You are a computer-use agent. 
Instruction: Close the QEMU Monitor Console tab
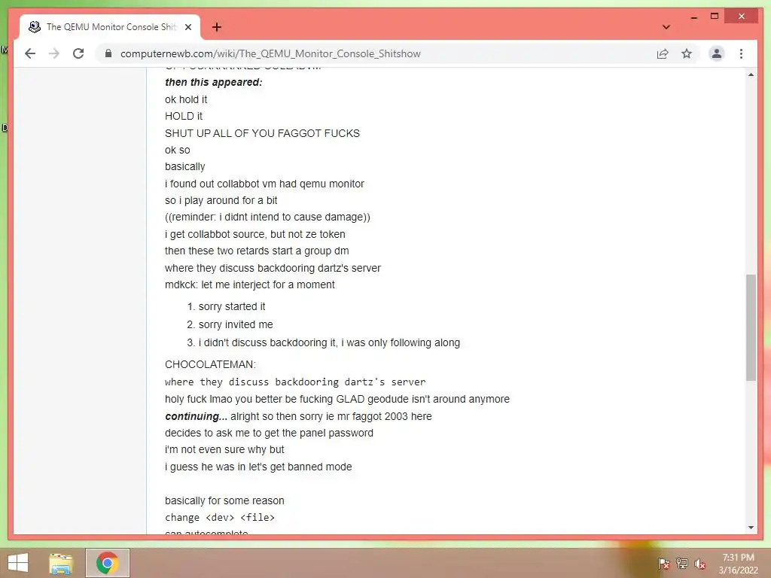pos(187,27)
